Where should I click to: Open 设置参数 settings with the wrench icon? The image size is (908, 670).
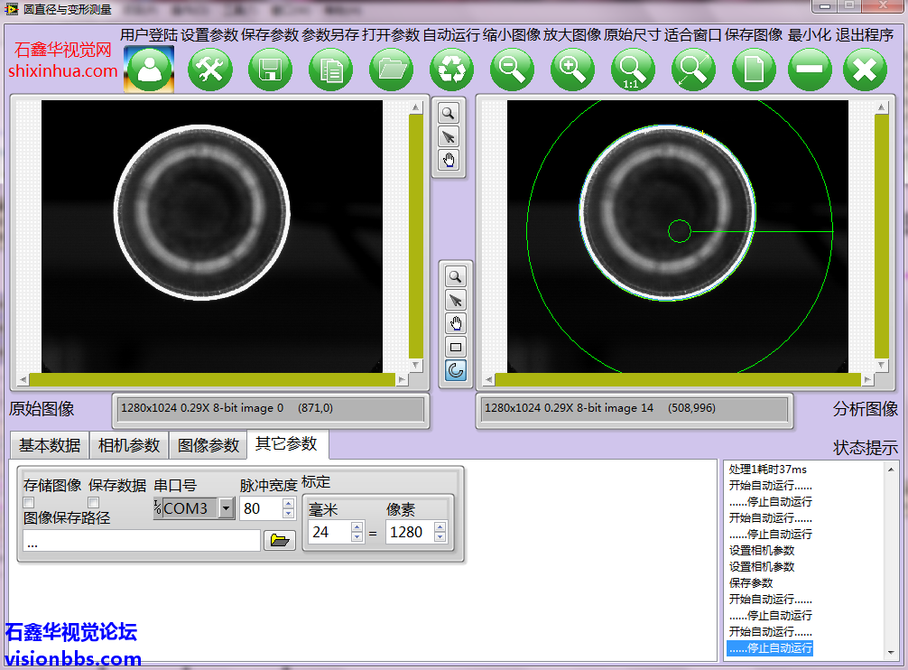tap(209, 69)
